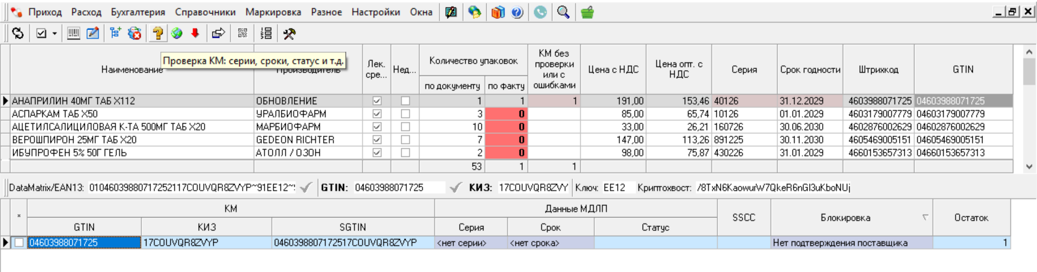The width and height of the screenshot is (1037, 272).
Task: Toggle Лек. сре checkbox for ВЕРОШПИРОН row
Action: [377, 140]
